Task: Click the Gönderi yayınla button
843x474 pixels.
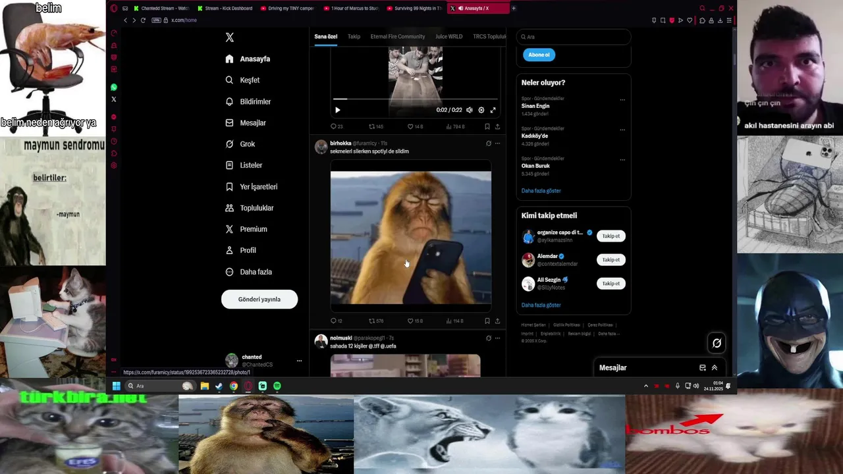Action: (259, 300)
